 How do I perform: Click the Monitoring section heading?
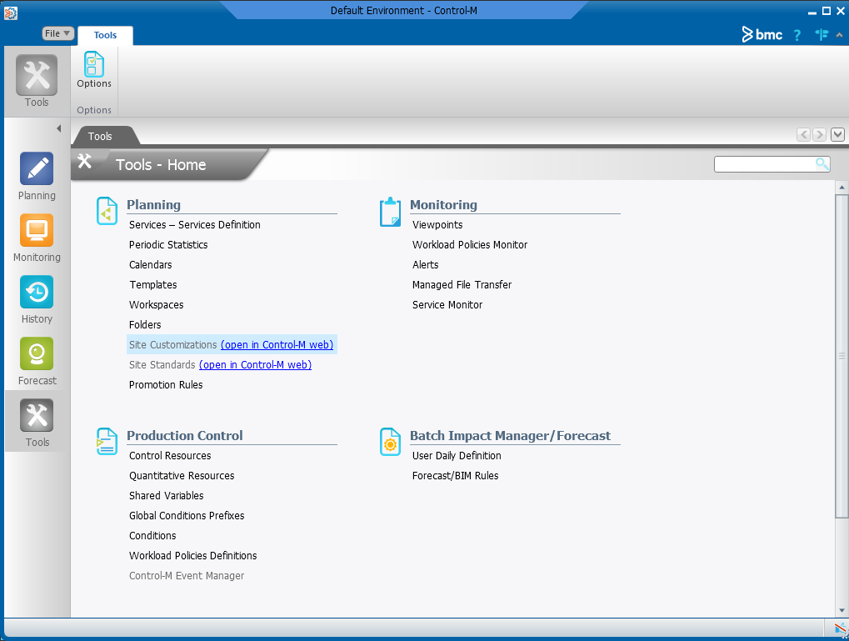[443, 205]
